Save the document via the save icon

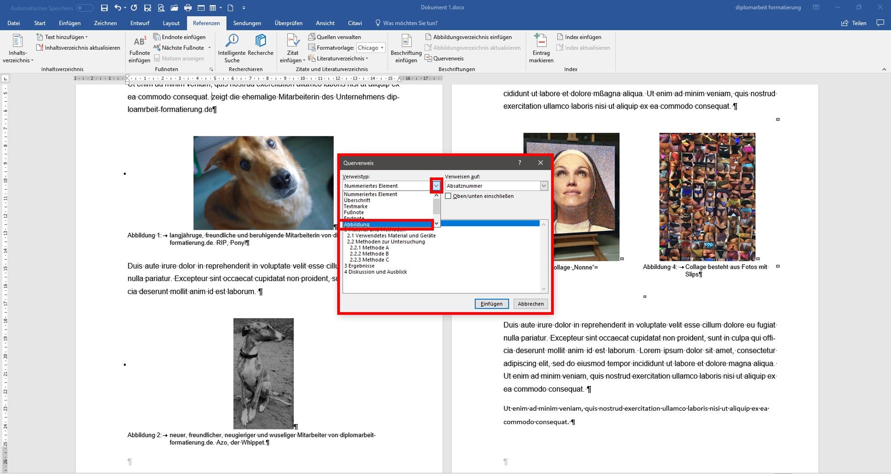(x=105, y=7)
